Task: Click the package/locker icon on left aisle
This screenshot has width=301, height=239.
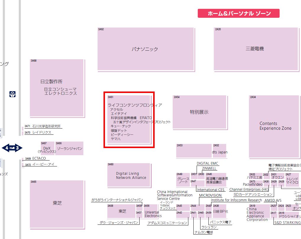Action: pos(12,94)
